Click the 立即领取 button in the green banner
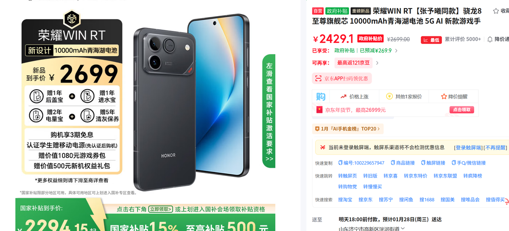Screen dimensions: 509x231 (x=161, y=209)
